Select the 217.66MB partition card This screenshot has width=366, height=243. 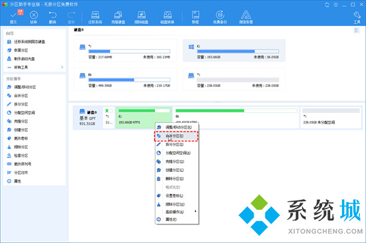[x=125, y=50]
